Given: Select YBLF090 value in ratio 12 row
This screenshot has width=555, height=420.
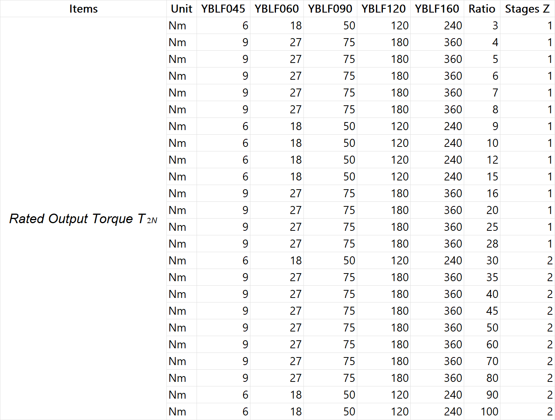Looking at the screenshot, I should (x=330, y=160).
